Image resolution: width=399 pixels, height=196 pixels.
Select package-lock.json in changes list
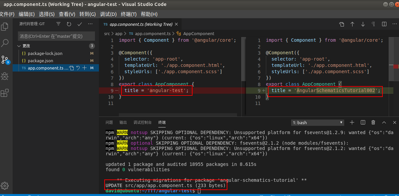coord(45,53)
